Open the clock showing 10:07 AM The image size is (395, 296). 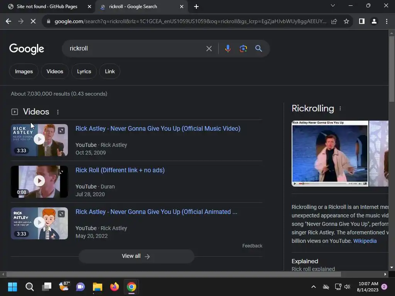click(368, 287)
